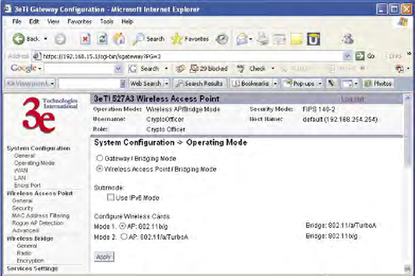Select Wireless Access Point / Bridging Mode
The image size is (415, 276).
99,169
